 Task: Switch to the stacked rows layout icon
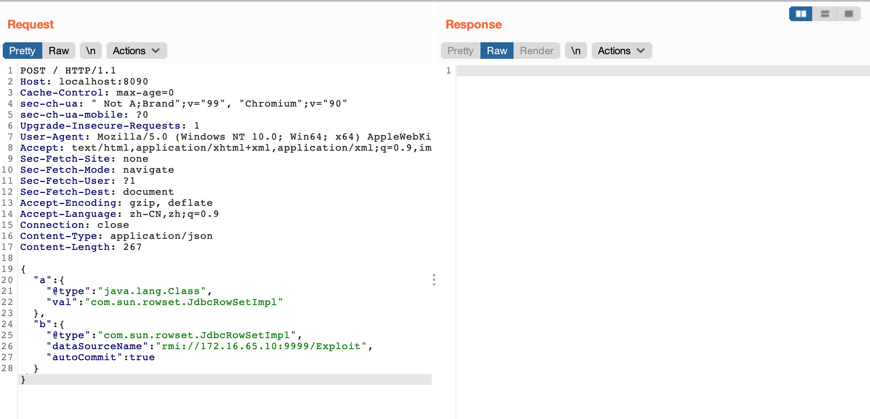point(825,14)
